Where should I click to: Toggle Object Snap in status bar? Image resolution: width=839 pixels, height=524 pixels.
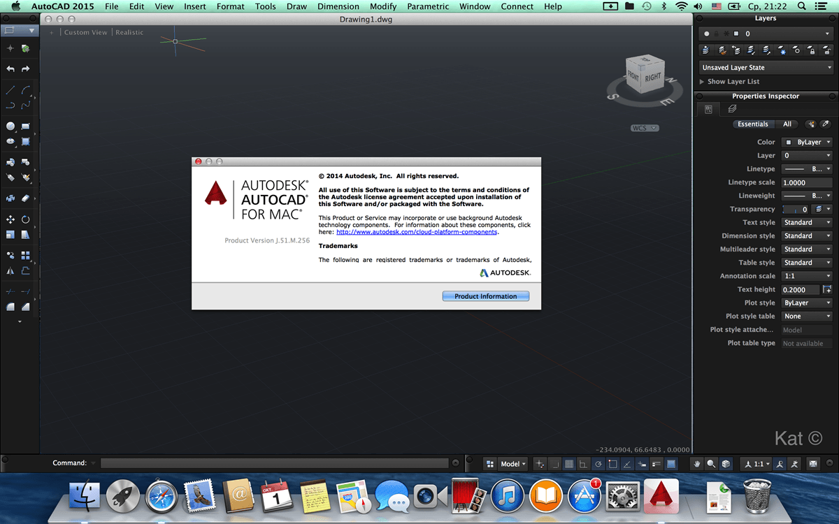pos(612,463)
